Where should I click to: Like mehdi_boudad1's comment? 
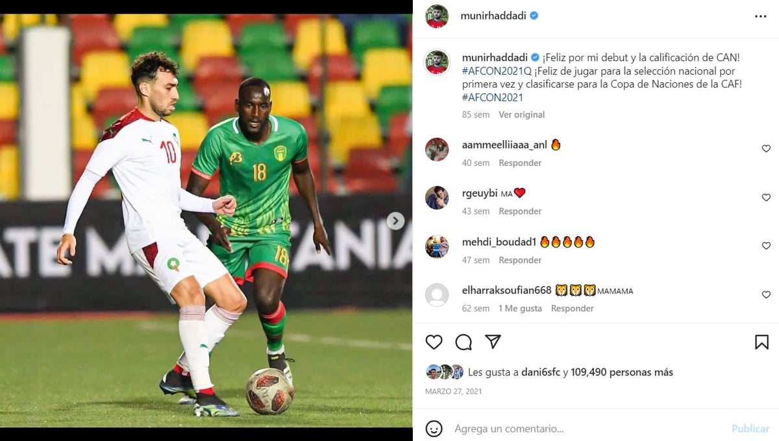click(766, 246)
